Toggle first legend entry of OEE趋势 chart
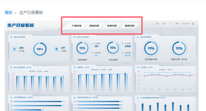 (162, 70)
